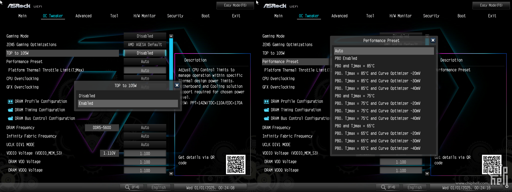This screenshot has width=512, height=192.
Task: Toggle Gaming Mode Disabled value in left screen
Action: coord(145,36)
